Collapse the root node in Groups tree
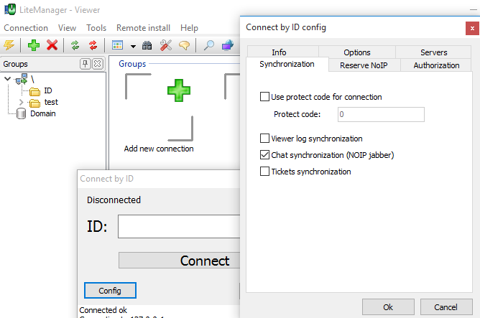Viewport: 480px width, 318px height. (8, 79)
